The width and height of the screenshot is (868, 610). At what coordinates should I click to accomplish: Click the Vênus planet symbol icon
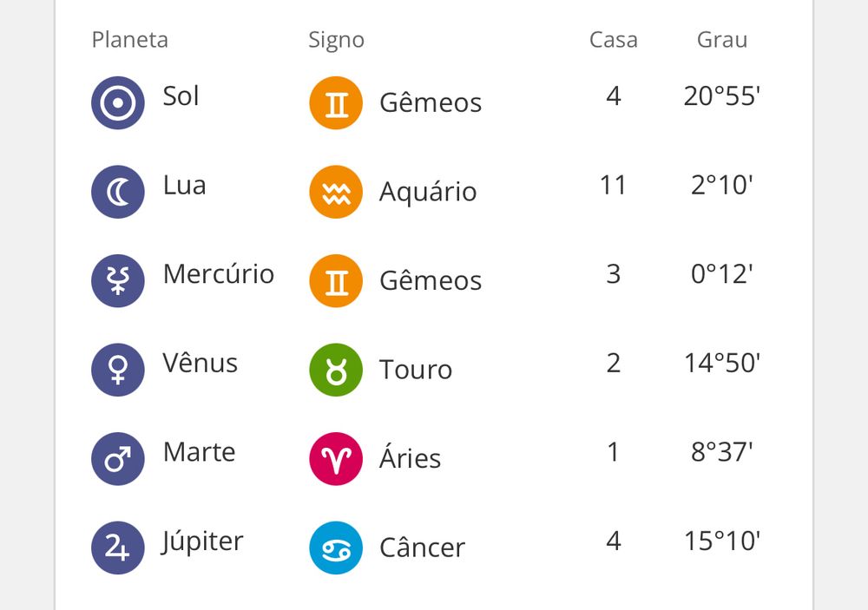[118, 370]
